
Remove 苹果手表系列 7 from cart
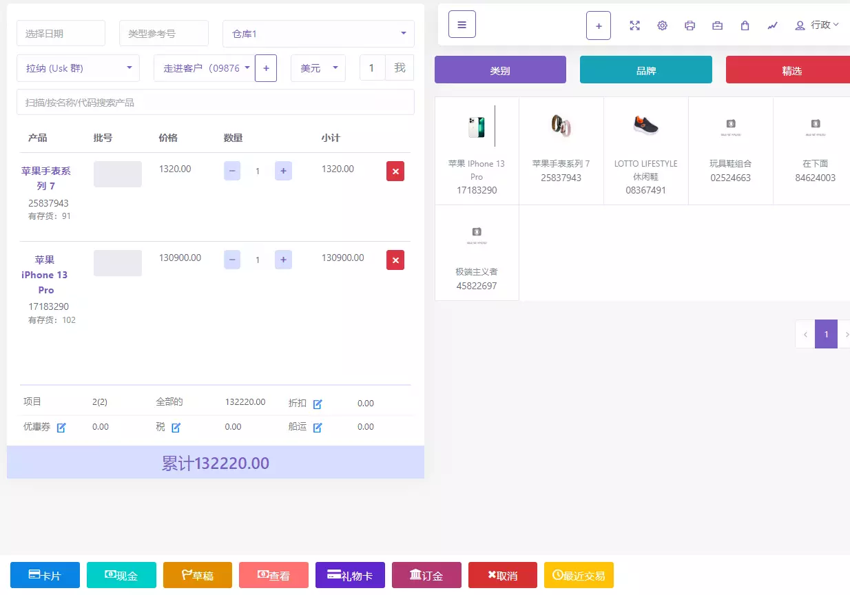tap(395, 171)
